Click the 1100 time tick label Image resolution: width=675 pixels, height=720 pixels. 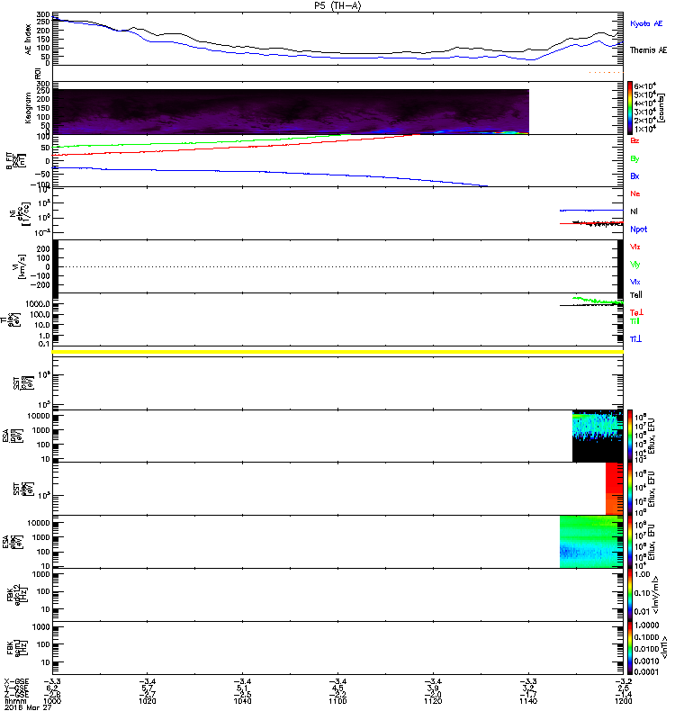coord(337,701)
